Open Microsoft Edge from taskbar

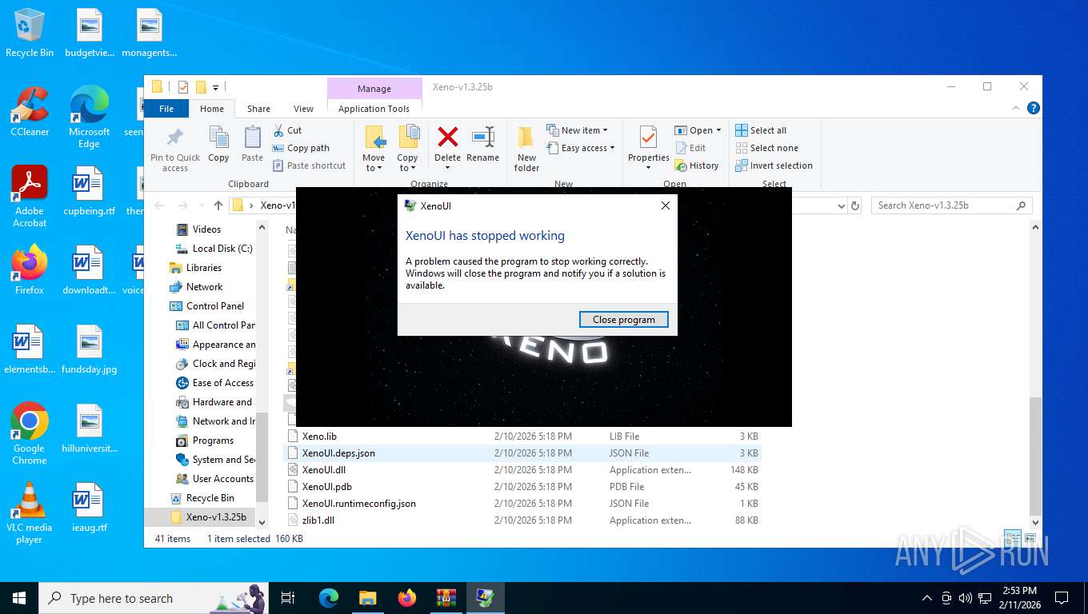tap(329, 598)
